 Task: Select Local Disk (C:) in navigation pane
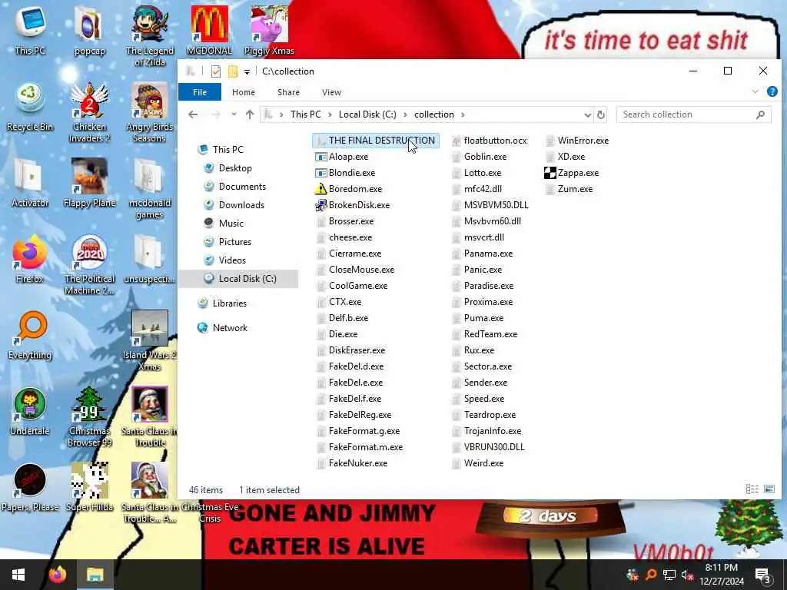click(239, 278)
